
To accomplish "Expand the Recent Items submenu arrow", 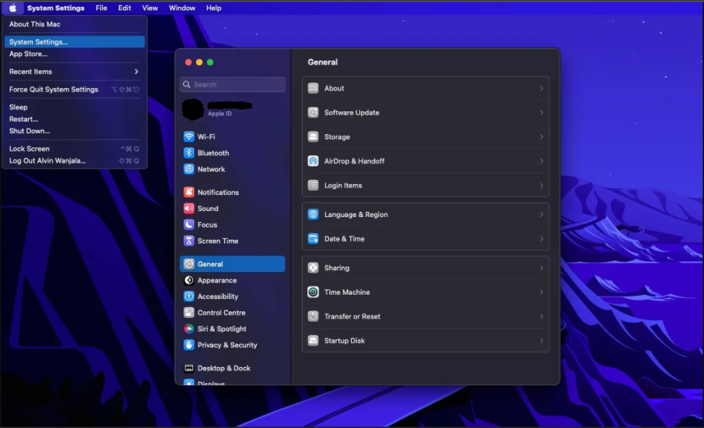I will coord(136,71).
